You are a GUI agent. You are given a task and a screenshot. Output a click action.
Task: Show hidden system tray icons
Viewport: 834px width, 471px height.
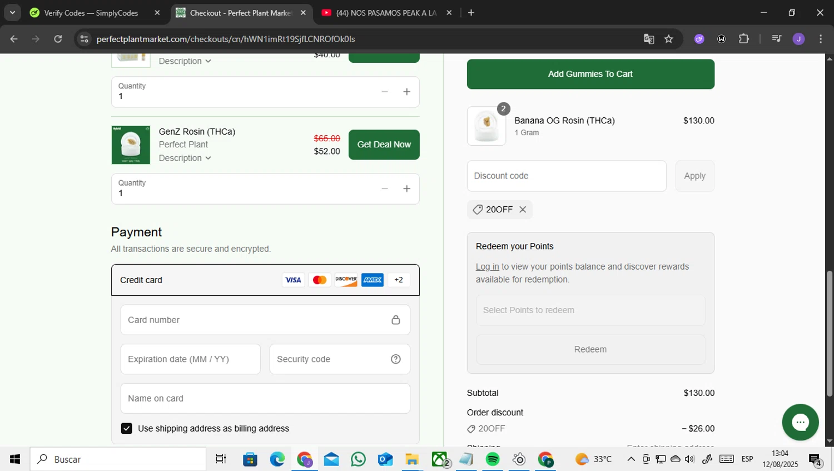tap(631, 459)
